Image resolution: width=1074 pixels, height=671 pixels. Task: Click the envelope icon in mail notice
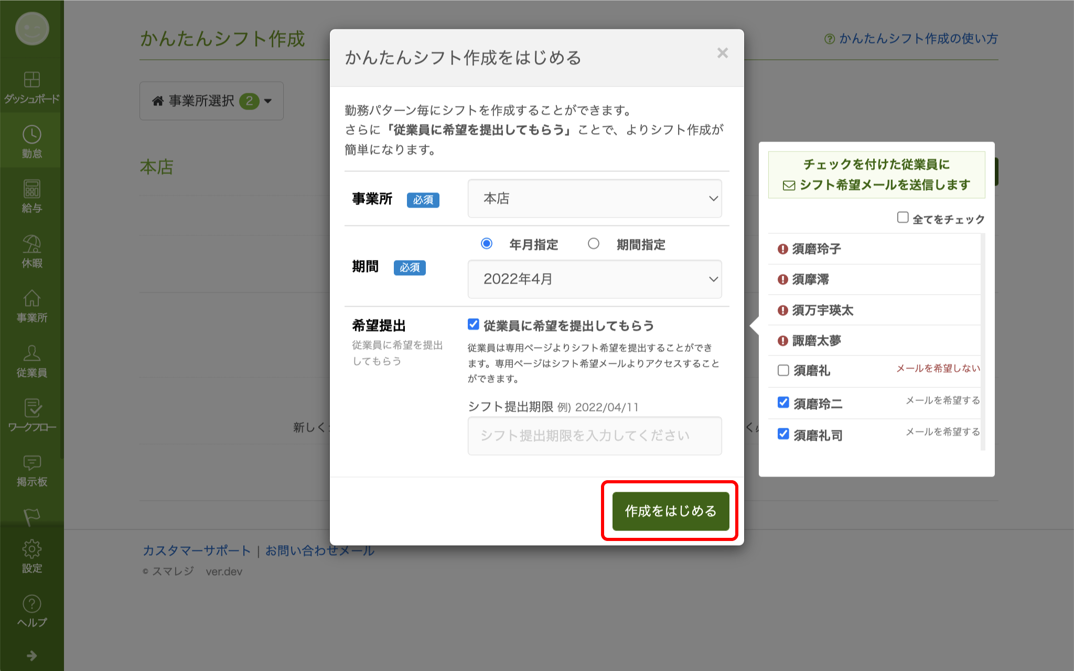click(x=789, y=186)
